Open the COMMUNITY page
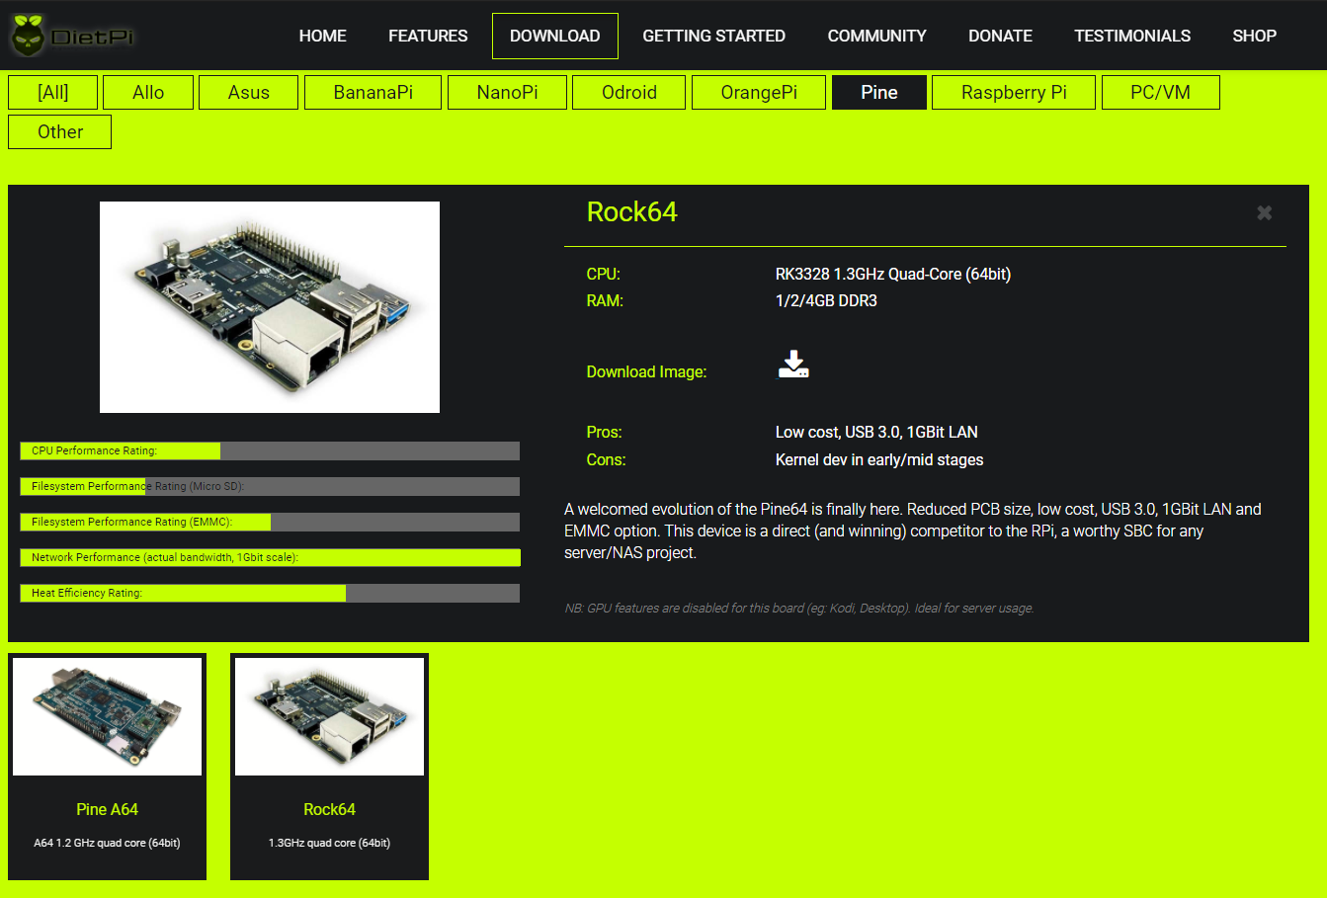This screenshot has height=898, width=1327. tap(876, 36)
